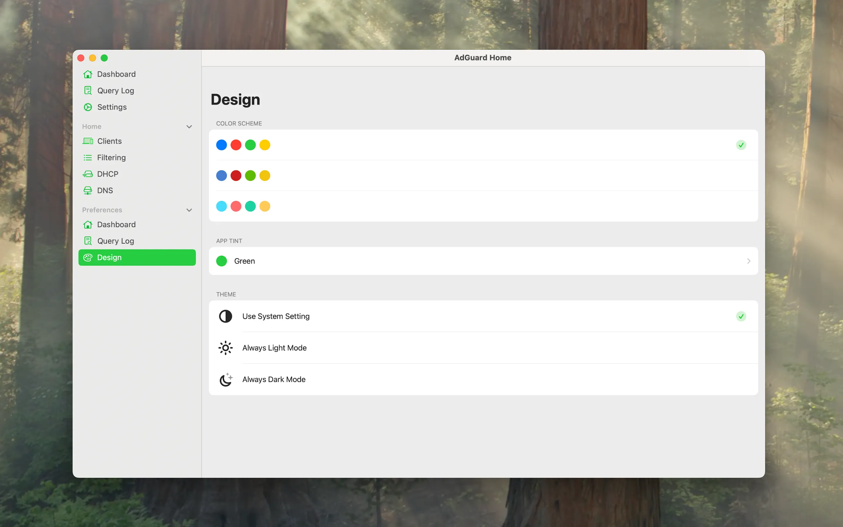Open Query Log under Preferences section
Viewport: 843px width, 527px height.
pyautogui.click(x=115, y=241)
